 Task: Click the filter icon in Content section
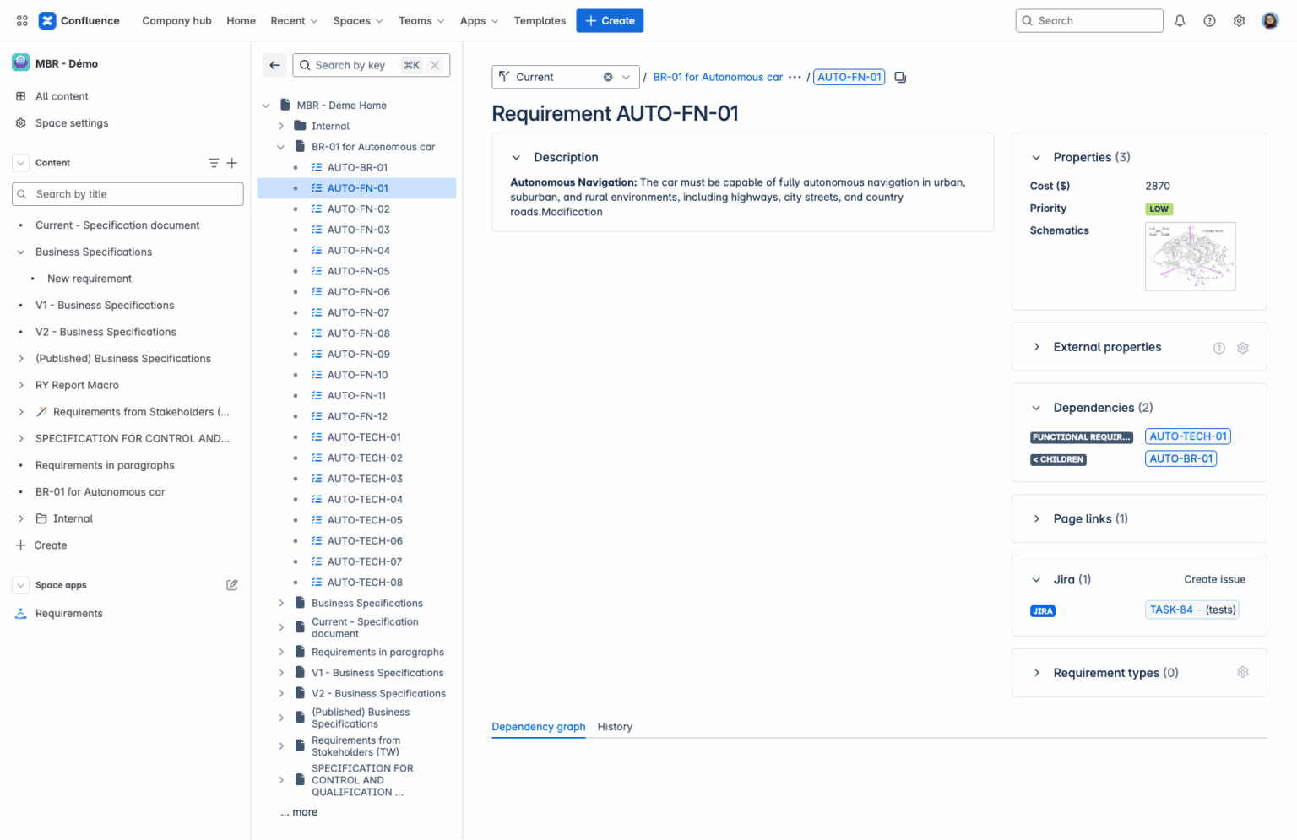[x=213, y=162]
